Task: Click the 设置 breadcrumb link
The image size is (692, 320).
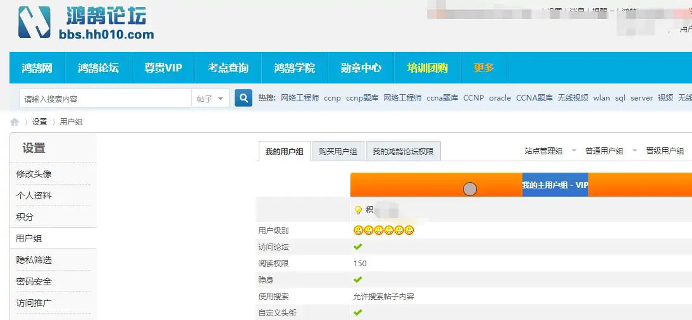Action: (x=39, y=122)
